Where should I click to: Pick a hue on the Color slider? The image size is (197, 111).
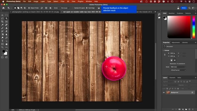tap(194, 27)
